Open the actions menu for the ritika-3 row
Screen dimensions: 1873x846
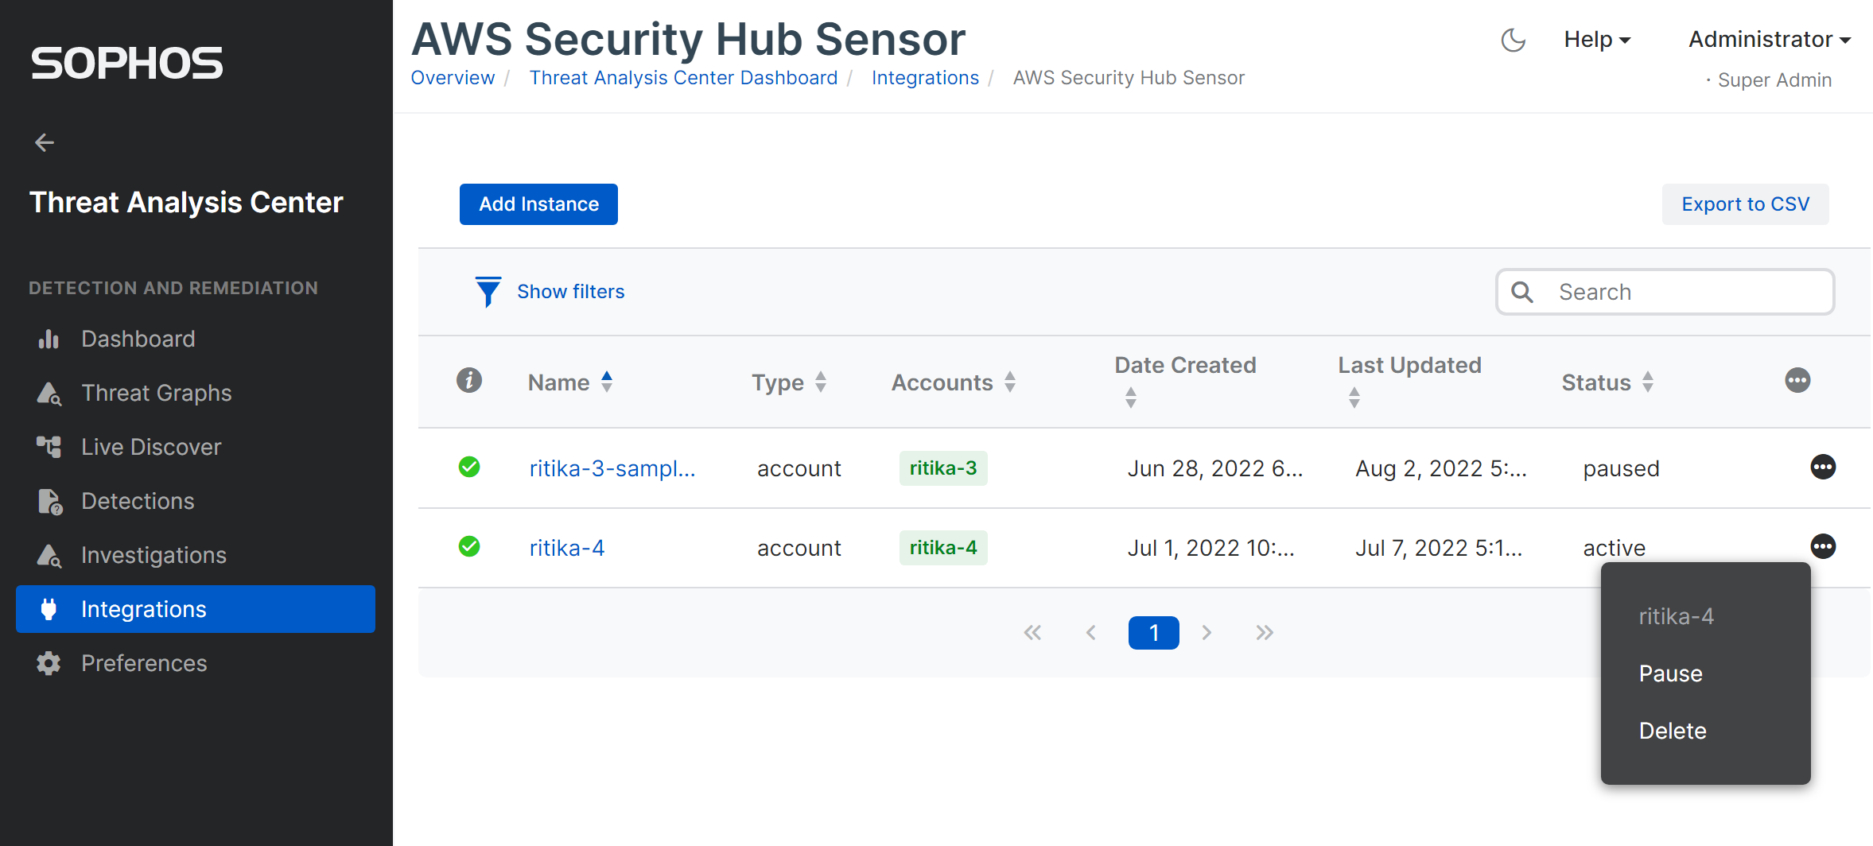pos(1822,468)
